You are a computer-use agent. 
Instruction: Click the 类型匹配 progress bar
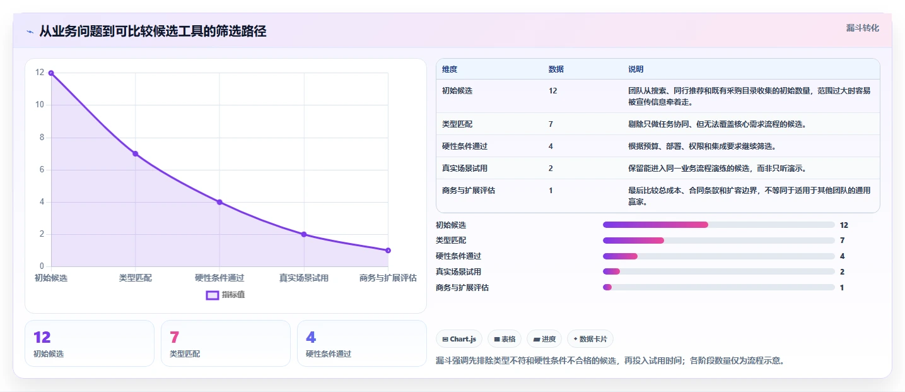tap(719, 241)
